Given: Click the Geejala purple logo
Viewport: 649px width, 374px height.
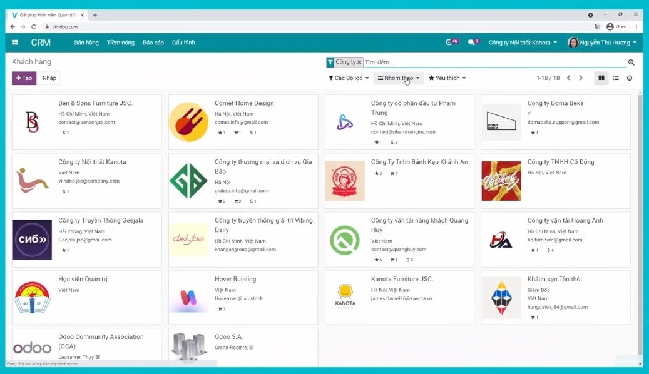Looking at the screenshot, I should click(x=32, y=240).
